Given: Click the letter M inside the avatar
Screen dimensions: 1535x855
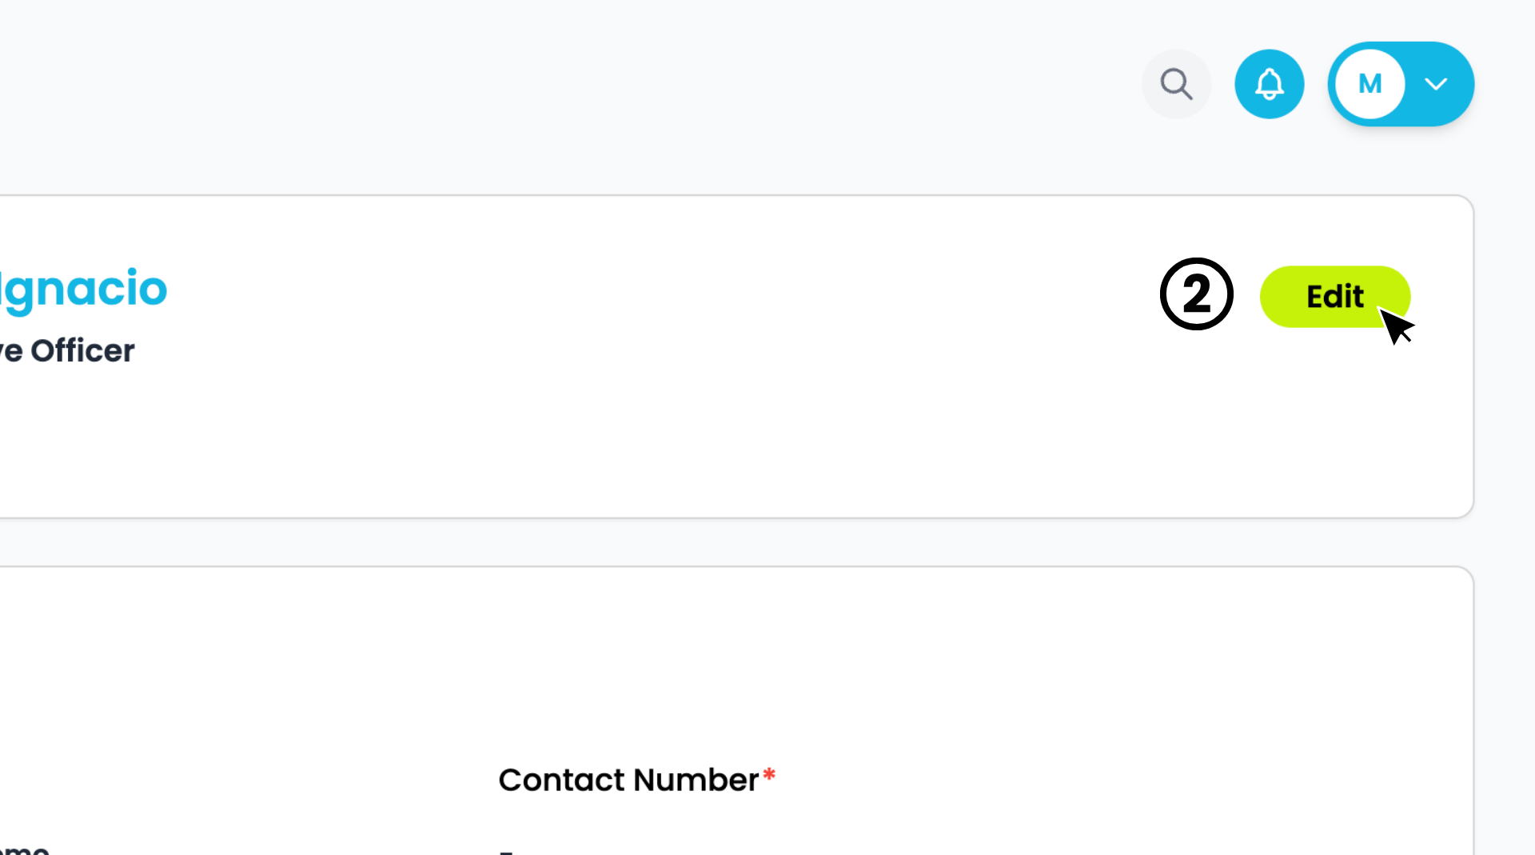Looking at the screenshot, I should click(x=1370, y=84).
